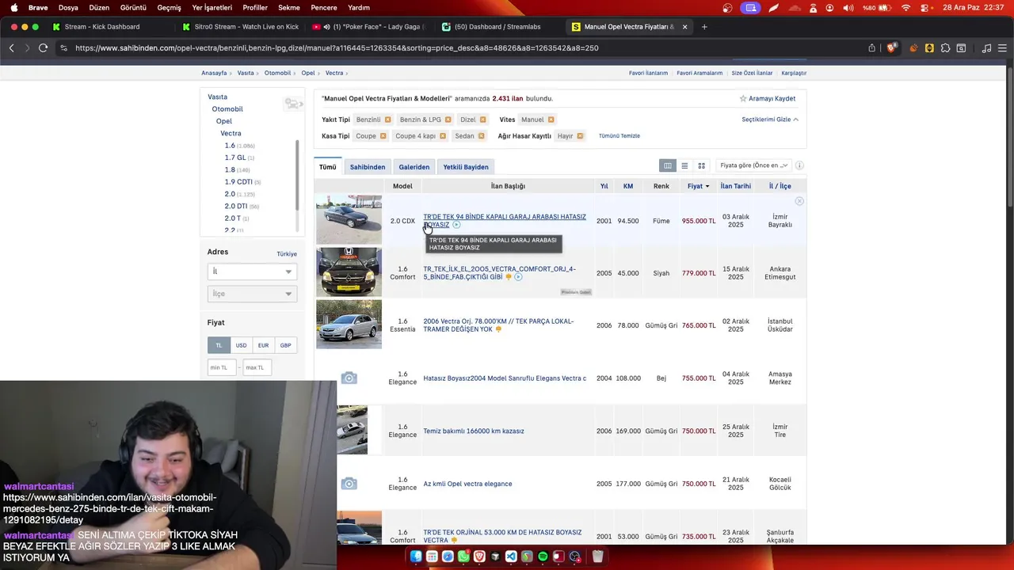The height and width of the screenshot is (570, 1014).
Task: Remove the Hayır heavy damage filter
Action: click(580, 136)
